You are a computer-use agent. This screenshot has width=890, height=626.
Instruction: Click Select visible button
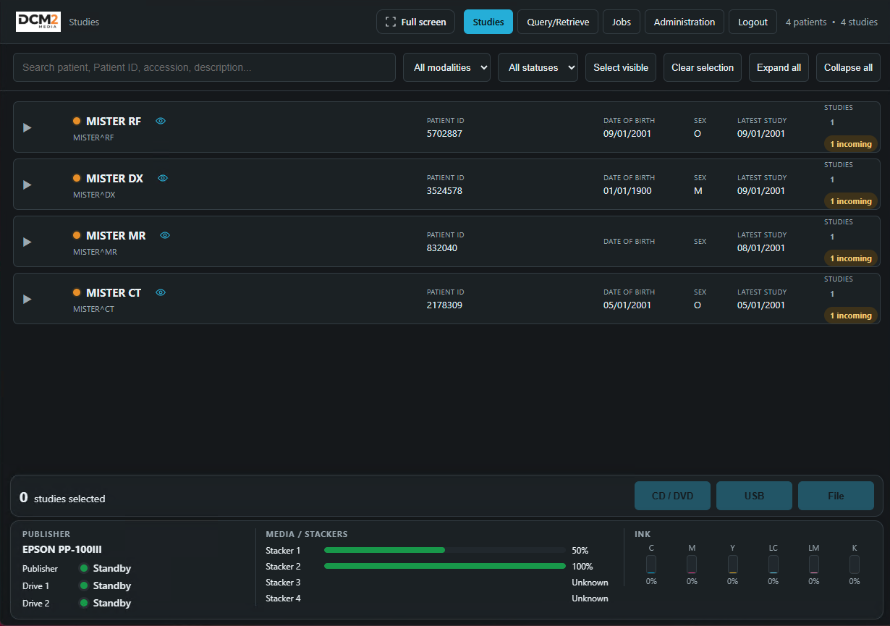(x=621, y=67)
